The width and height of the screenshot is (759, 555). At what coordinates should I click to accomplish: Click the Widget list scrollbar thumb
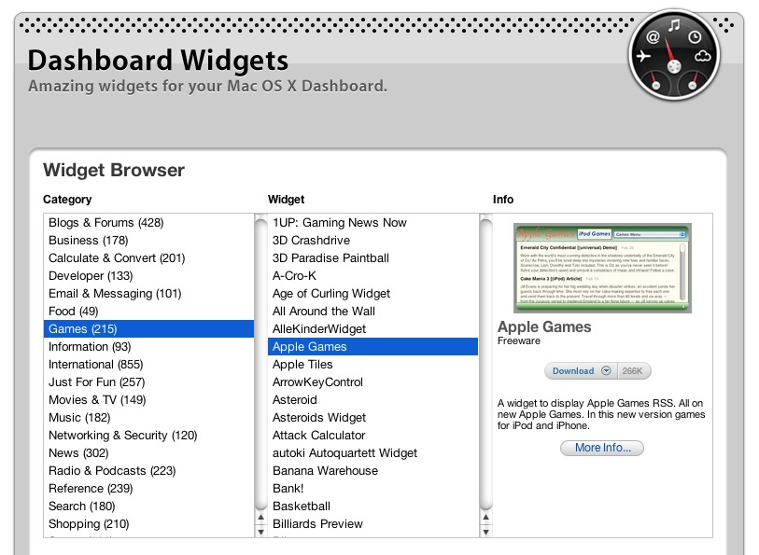486,364
